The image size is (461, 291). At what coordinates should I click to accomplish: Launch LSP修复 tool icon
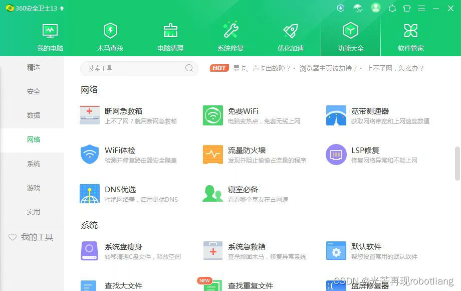point(336,155)
